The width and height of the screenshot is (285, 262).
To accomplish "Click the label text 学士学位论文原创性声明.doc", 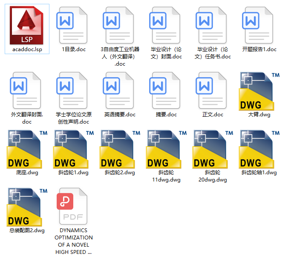I will [x=74, y=118].
